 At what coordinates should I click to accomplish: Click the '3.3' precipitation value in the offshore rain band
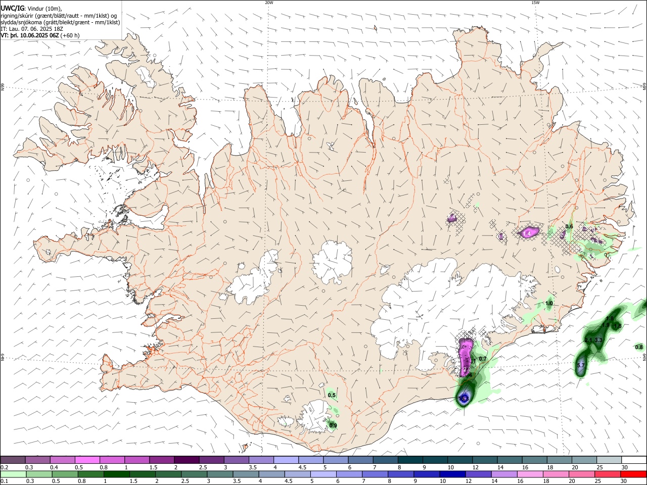click(x=598, y=340)
